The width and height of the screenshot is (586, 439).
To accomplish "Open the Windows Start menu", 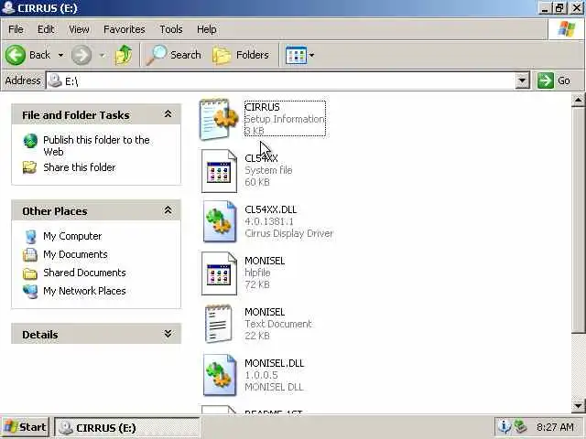I will 25,427.
